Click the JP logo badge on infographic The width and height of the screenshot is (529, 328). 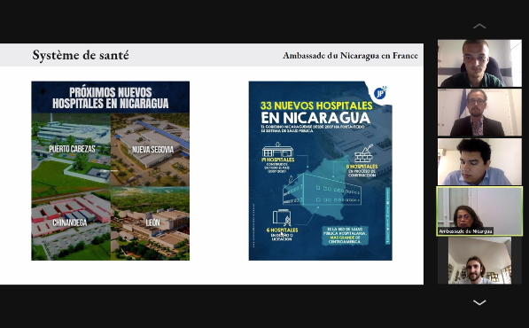click(x=380, y=93)
